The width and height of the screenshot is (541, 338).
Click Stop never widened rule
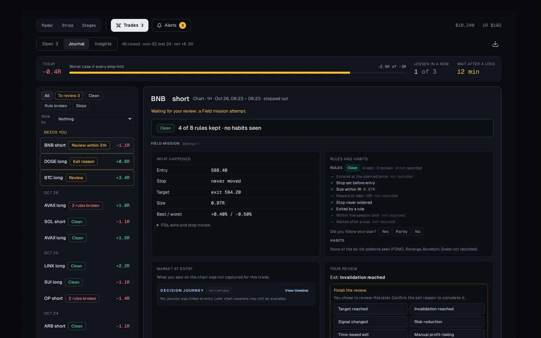click(354, 202)
